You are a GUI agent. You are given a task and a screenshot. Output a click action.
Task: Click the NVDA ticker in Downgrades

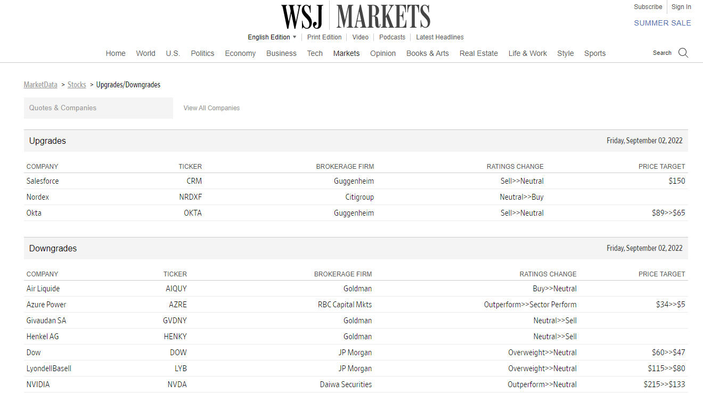coord(177,384)
